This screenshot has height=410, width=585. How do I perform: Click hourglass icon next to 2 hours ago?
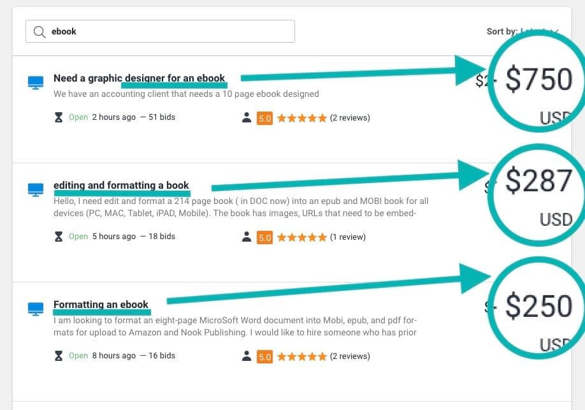point(59,117)
